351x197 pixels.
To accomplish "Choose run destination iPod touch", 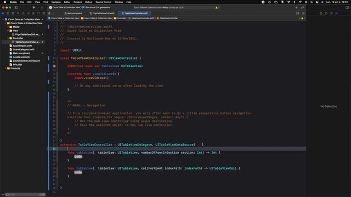I will [x=97, y=8].
